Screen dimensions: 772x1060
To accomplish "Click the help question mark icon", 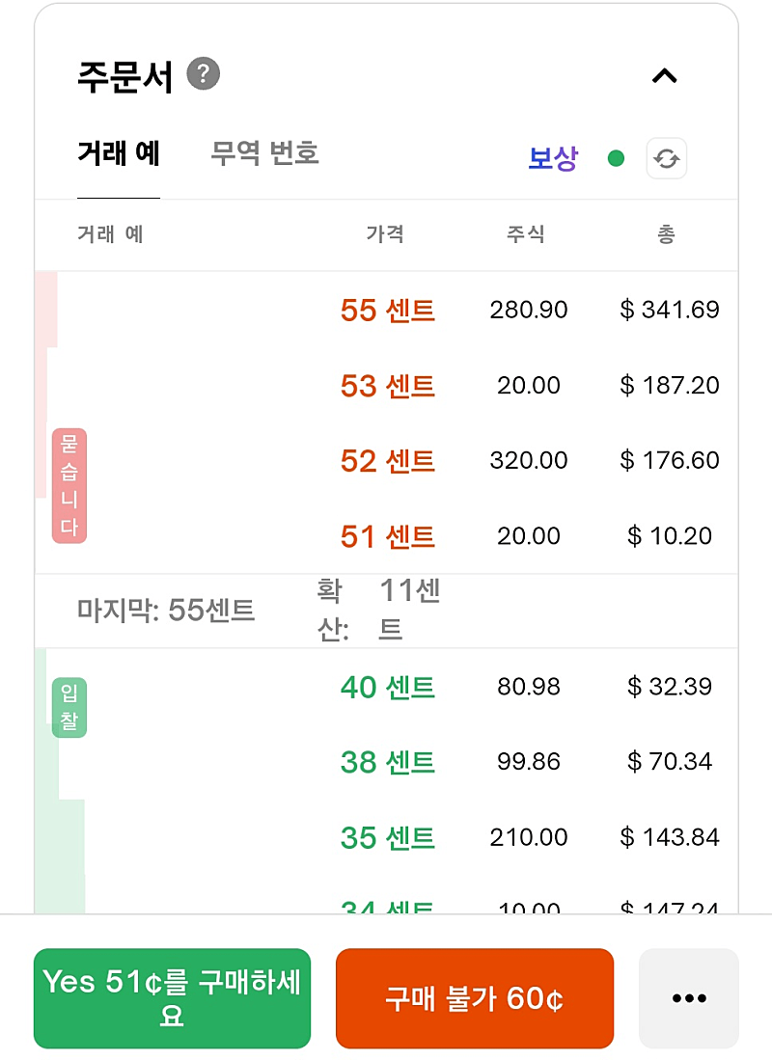I will [204, 74].
